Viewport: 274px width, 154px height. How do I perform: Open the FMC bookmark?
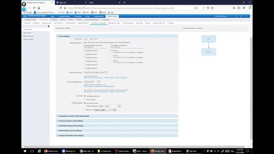click(x=86, y=12)
